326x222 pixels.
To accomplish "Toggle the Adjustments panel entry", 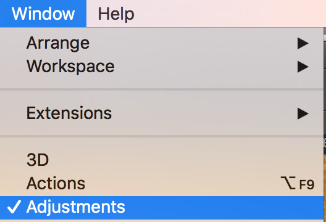I will [x=162, y=207].
